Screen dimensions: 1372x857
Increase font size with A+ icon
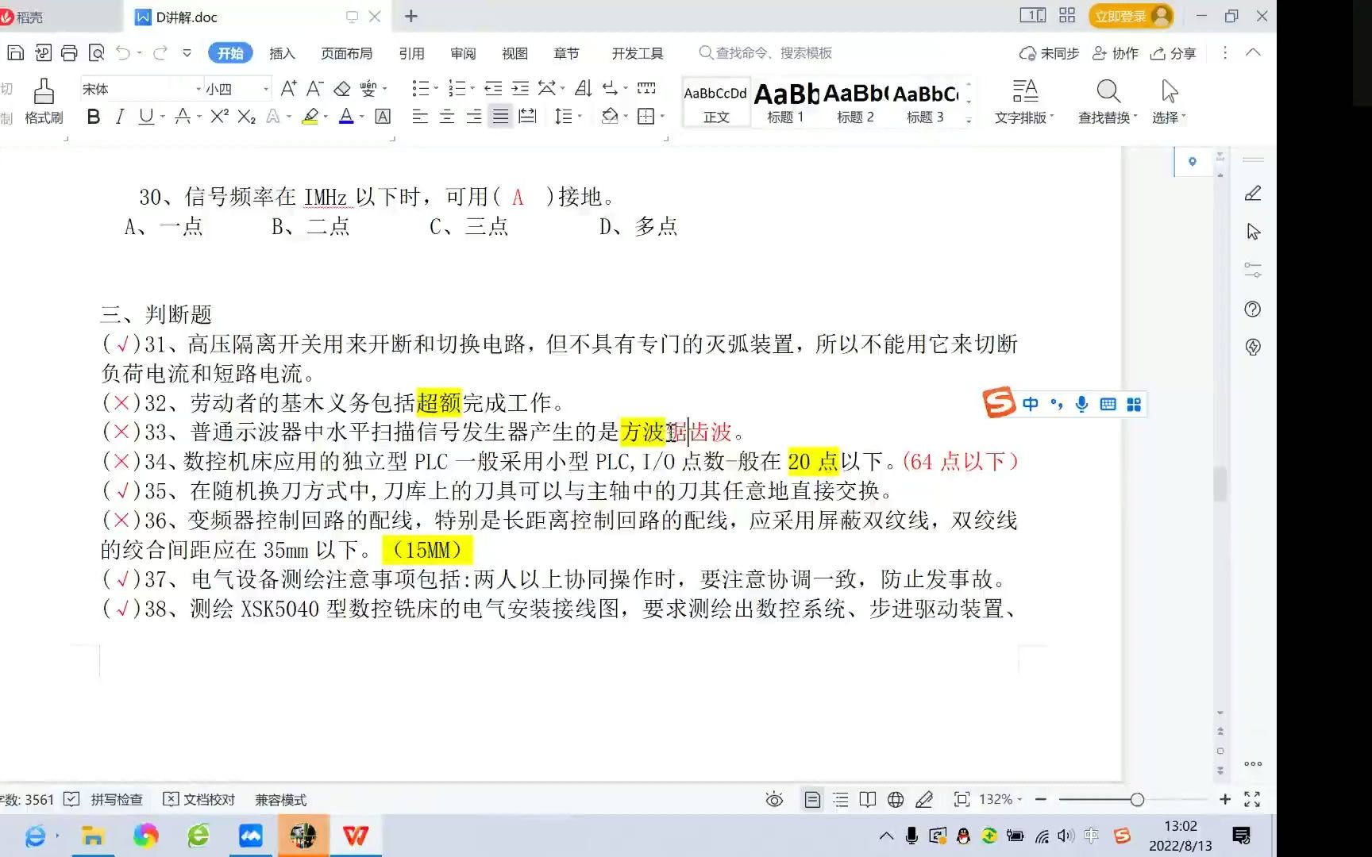tap(289, 88)
